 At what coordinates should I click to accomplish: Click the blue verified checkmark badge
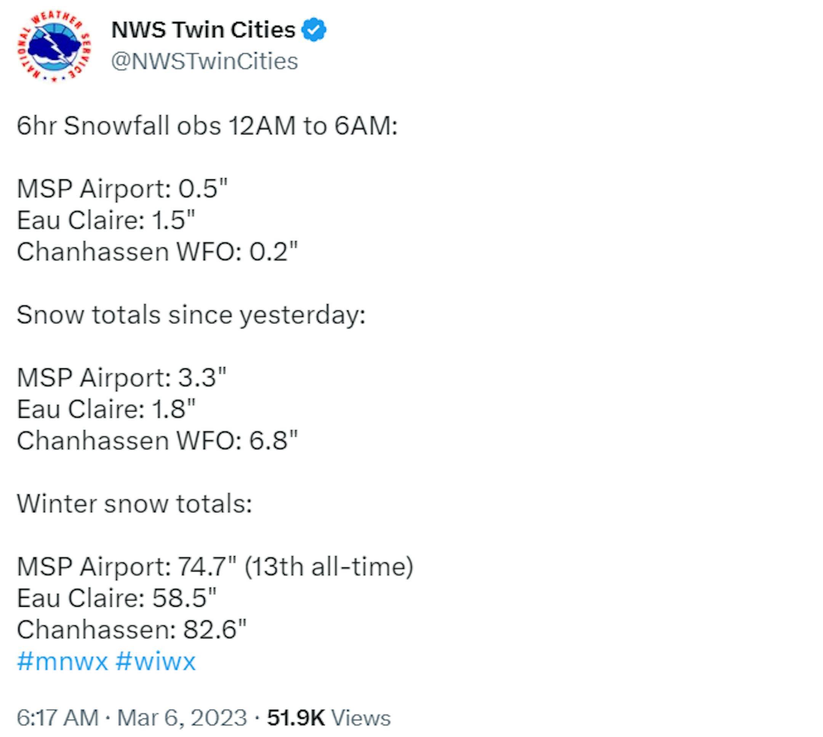click(x=314, y=30)
